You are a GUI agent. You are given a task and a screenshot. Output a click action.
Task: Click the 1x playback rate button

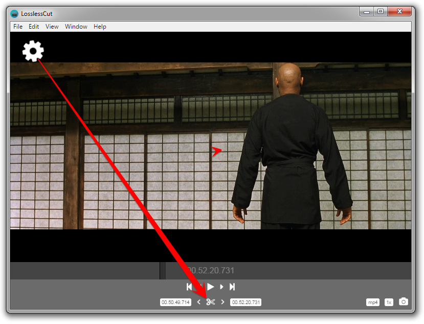389,303
